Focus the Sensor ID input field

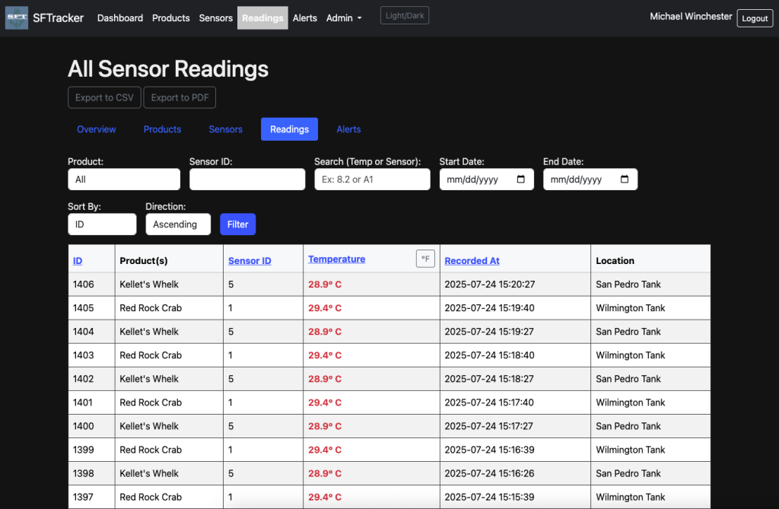[247, 179]
